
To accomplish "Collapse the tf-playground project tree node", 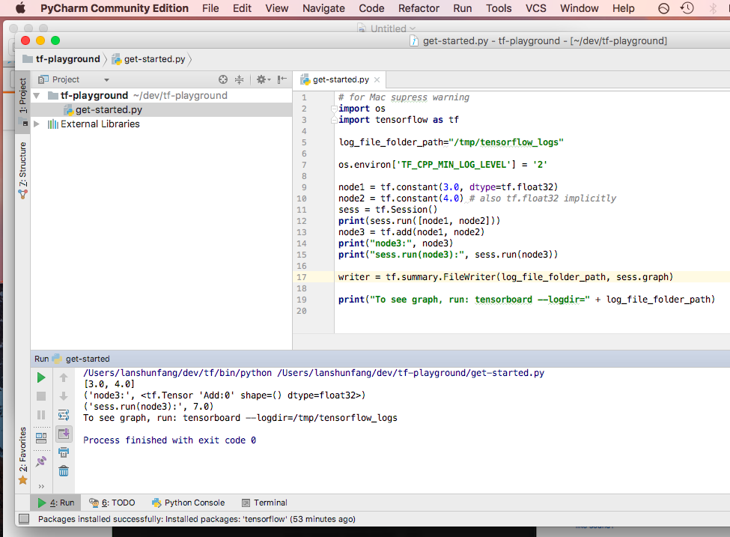I will click(37, 96).
